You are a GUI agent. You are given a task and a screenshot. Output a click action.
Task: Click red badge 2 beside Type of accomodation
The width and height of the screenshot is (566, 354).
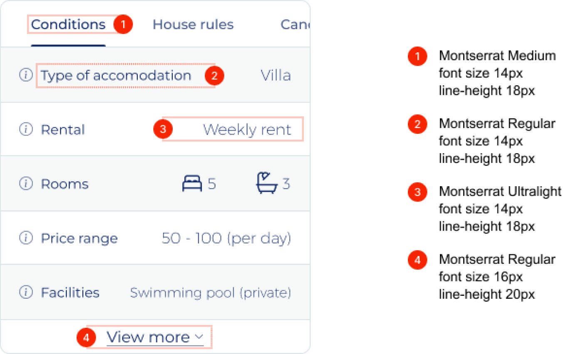point(214,76)
